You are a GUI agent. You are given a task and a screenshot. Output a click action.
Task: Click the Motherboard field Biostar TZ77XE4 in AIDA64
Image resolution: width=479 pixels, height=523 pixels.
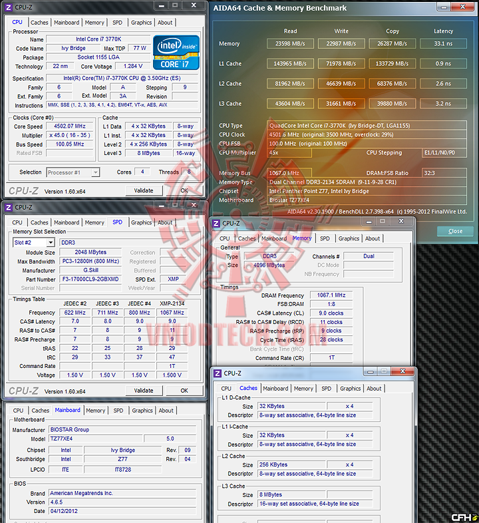367,200
